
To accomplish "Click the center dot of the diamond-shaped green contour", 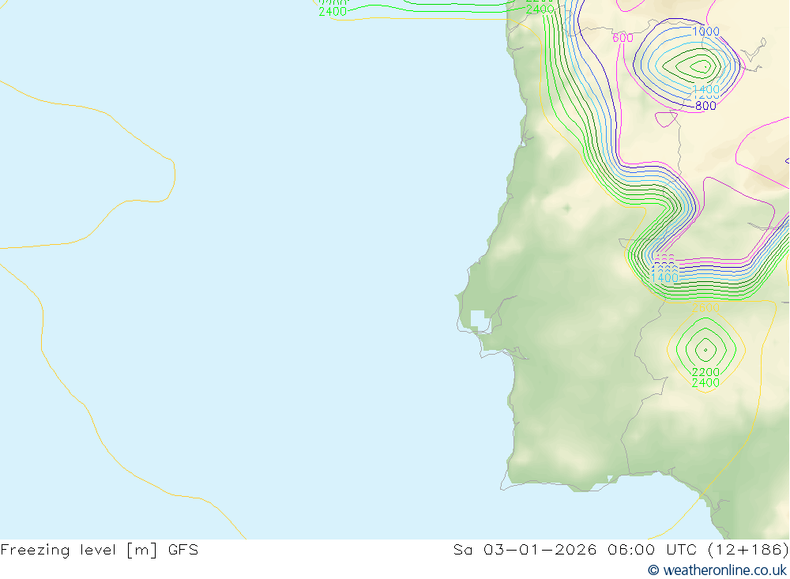I will (x=705, y=350).
